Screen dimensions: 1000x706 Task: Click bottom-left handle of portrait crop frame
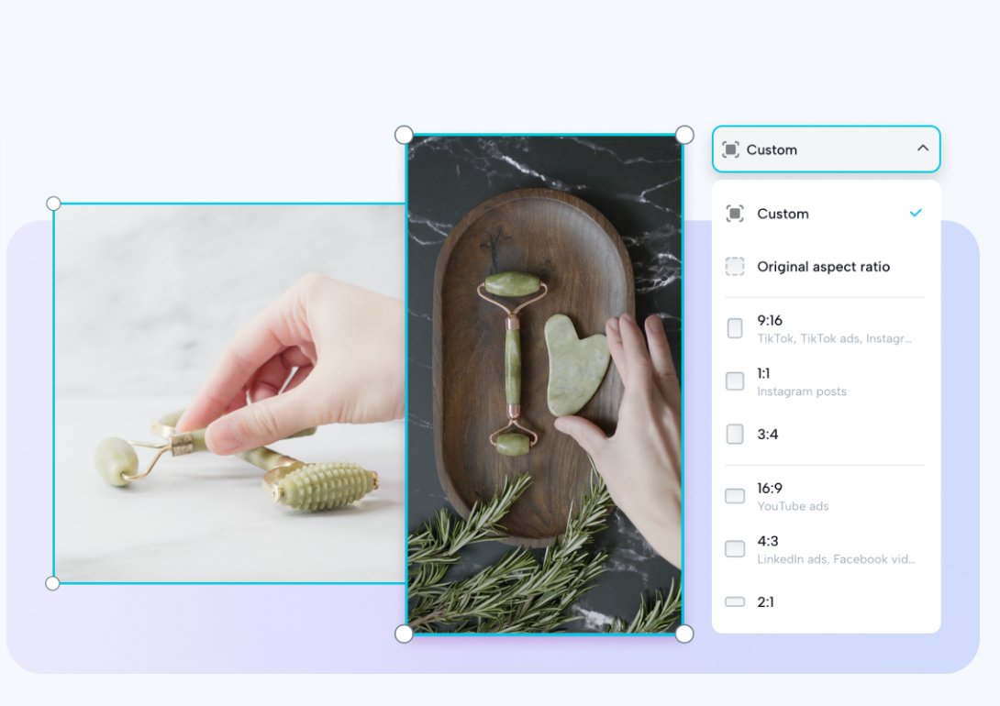point(404,634)
